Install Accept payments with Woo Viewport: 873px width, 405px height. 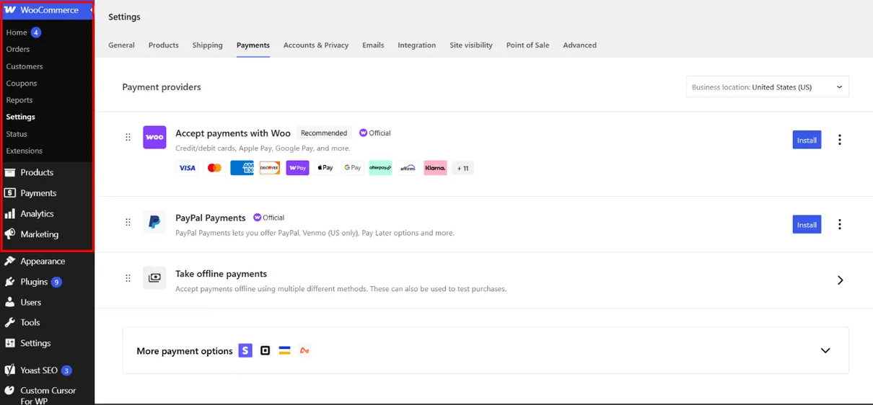[807, 140]
